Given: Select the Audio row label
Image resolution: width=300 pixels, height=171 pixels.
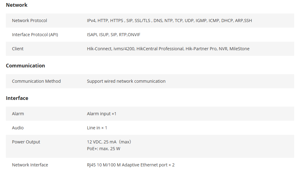Looking at the screenshot, I should click(x=18, y=128).
